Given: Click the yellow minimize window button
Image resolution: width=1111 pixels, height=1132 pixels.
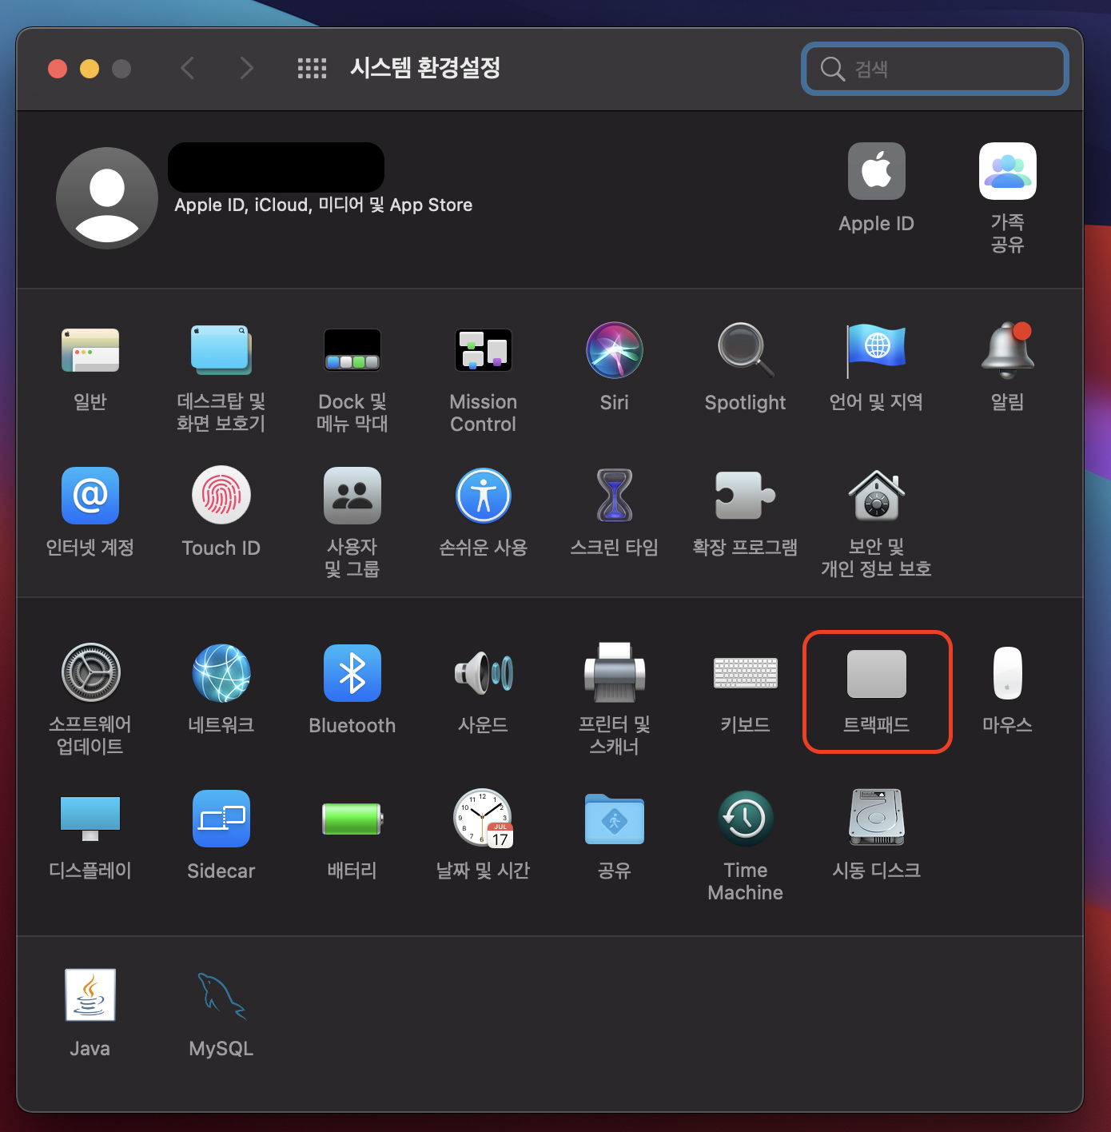Looking at the screenshot, I should (90, 69).
